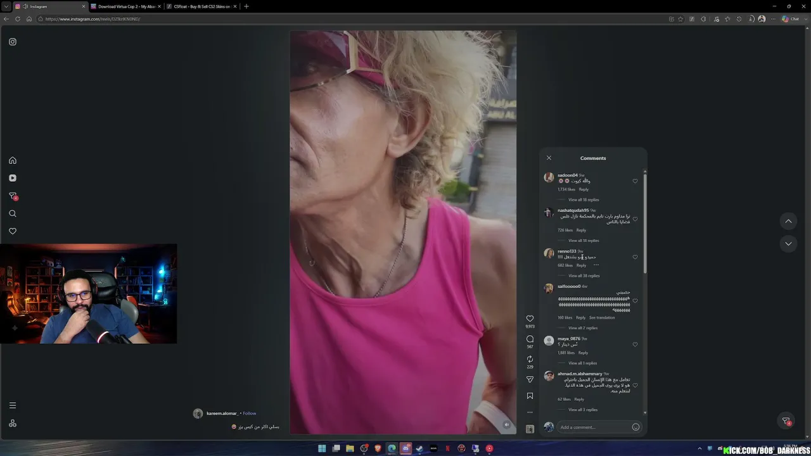Click the comments panel scrollbar
Screen dimensions: 811x456
click(645, 223)
